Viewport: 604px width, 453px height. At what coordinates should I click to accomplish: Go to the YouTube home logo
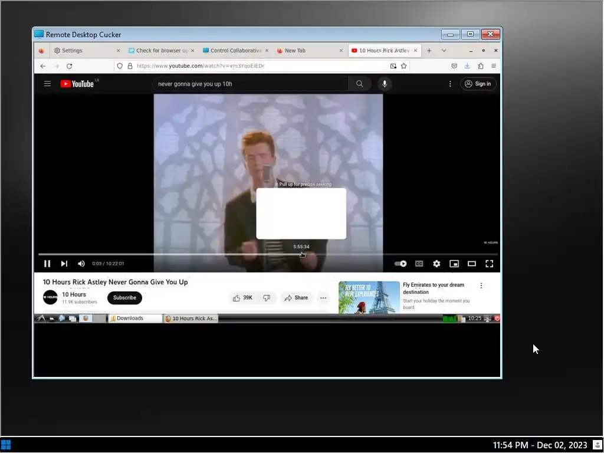pyautogui.click(x=77, y=84)
